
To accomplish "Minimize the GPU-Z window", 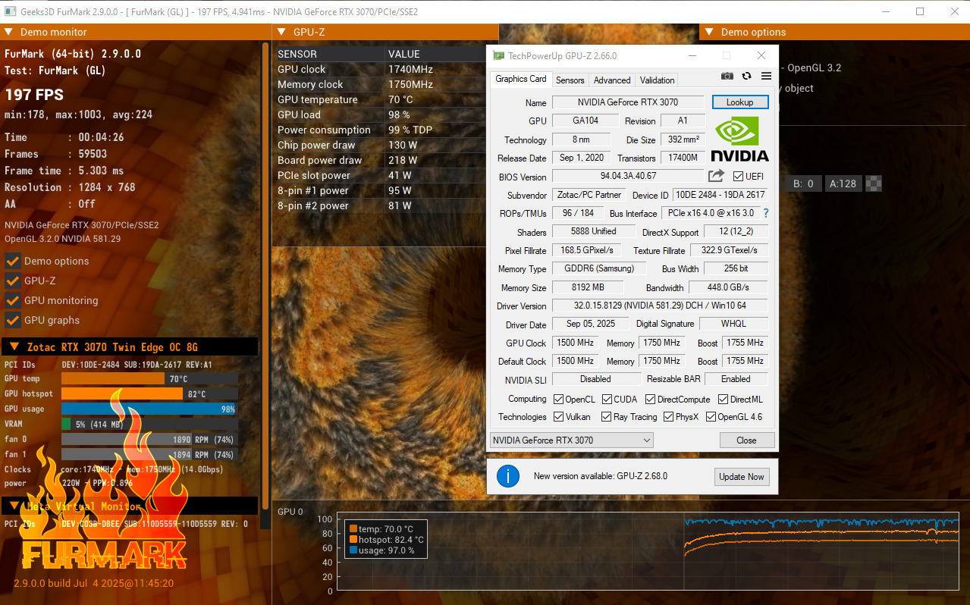I will click(692, 55).
